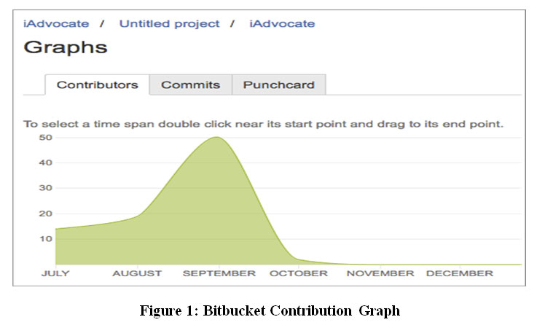
Task: Click the 50 value on the vertical axis
Action: tap(45, 137)
